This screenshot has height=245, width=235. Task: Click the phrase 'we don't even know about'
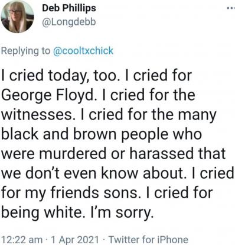point(93,173)
